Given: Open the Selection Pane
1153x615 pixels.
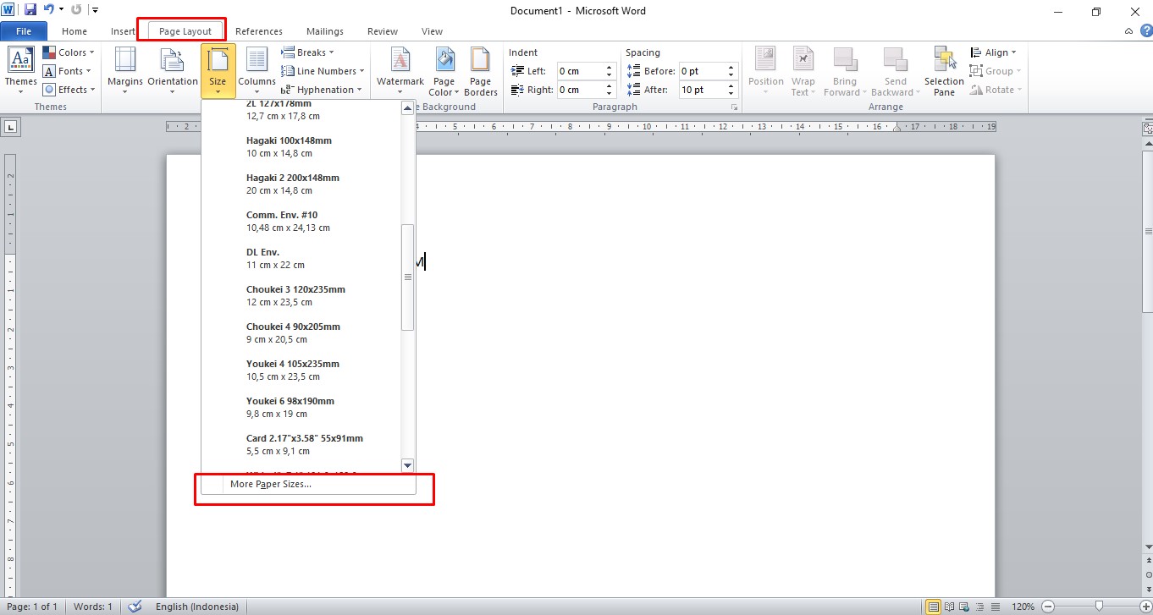Looking at the screenshot, I should point(942,71).
